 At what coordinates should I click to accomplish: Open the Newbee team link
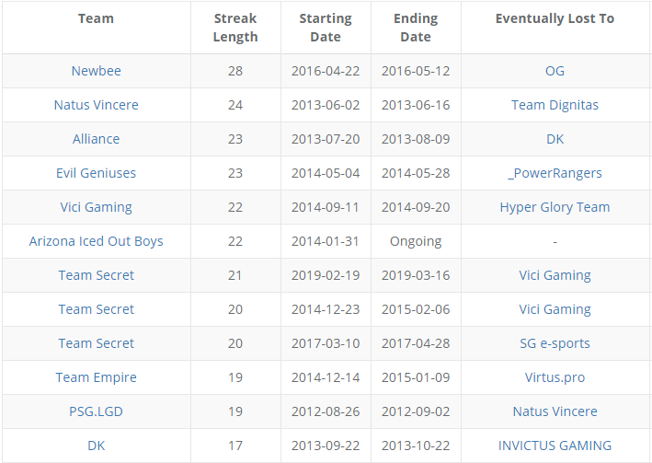96,71
